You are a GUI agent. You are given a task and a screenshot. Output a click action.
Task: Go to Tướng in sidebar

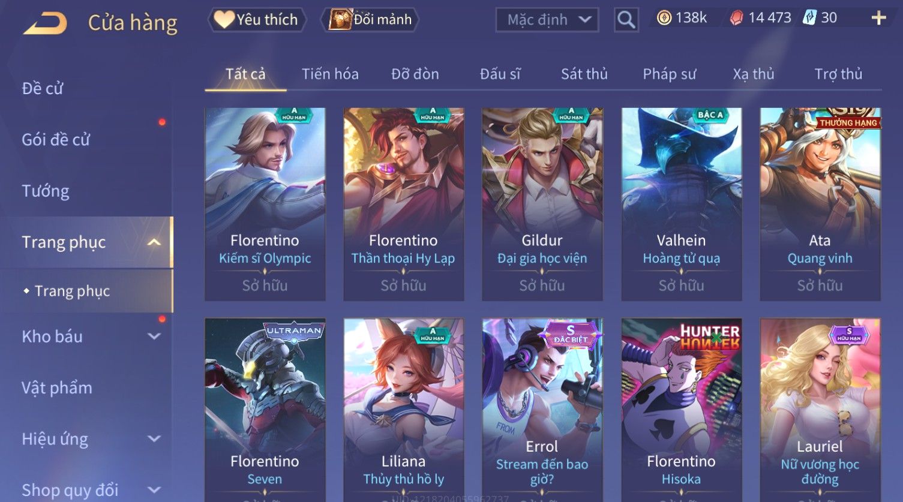click(46, 191)
